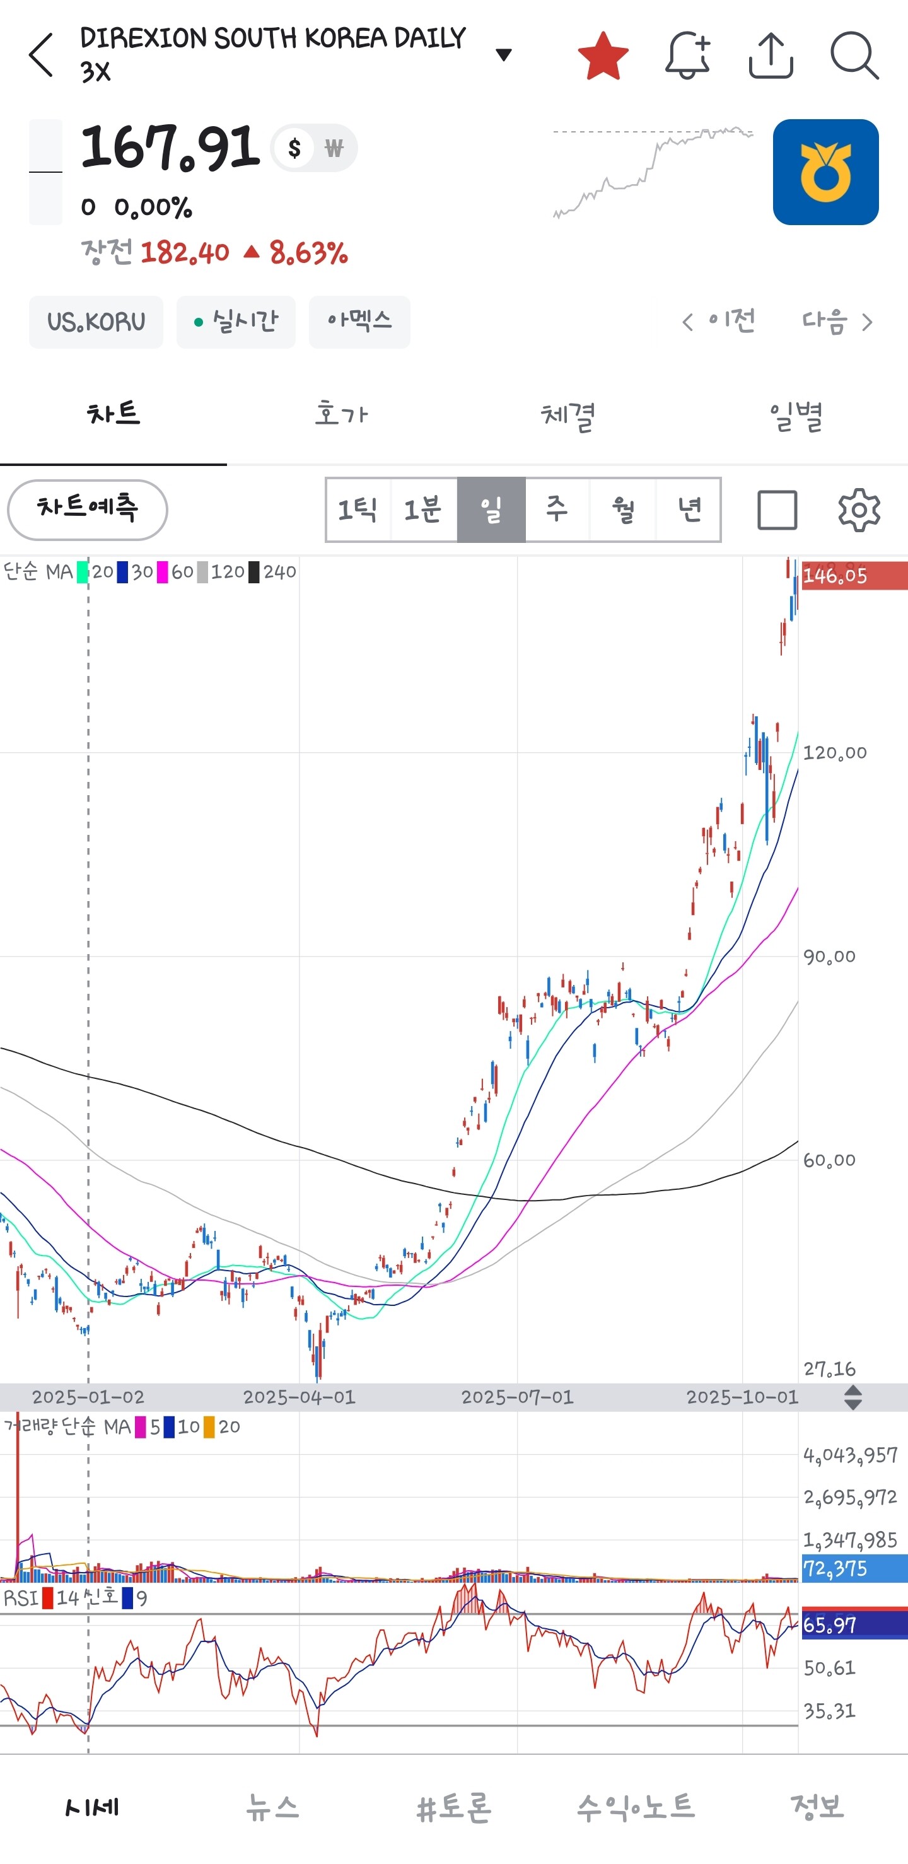Tap the MA 20 green color swatch
908x1864 pixels.
pyautogui.click(x=83, y=573)
